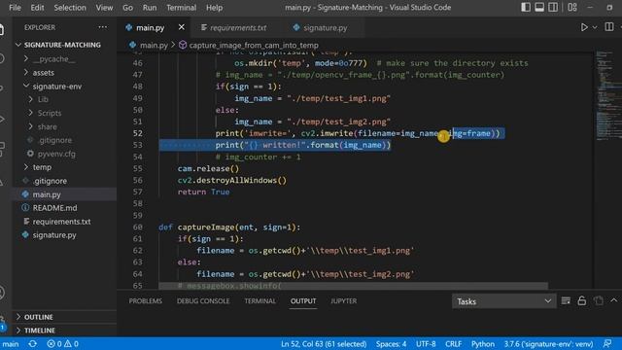Switch to TERMINAL panel tab

[259, 301]
